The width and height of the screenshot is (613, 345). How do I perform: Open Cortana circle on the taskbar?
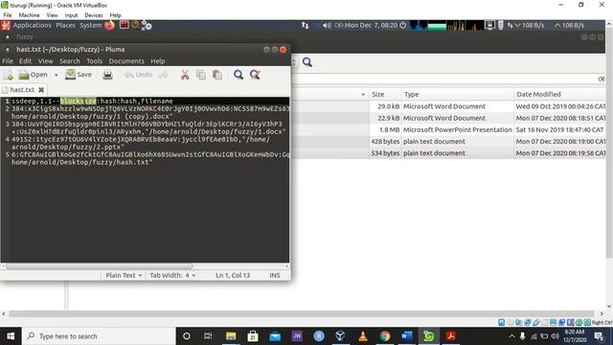(x=187, y=336)
